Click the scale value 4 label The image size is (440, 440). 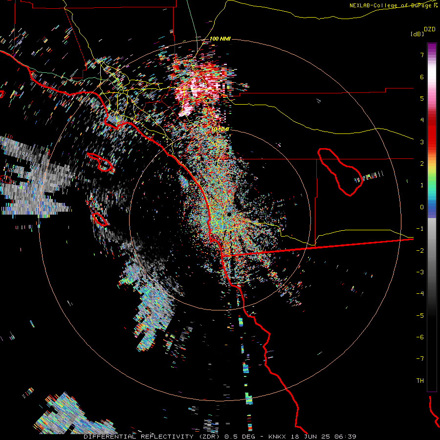(422, 120)
